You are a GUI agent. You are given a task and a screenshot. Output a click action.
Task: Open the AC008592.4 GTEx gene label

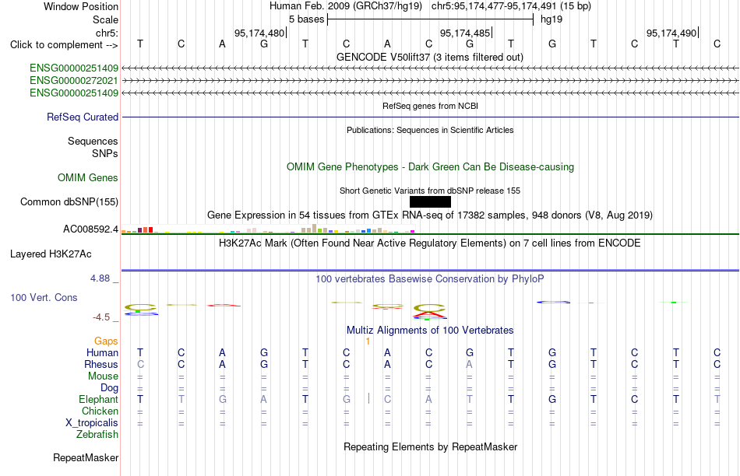90,229
